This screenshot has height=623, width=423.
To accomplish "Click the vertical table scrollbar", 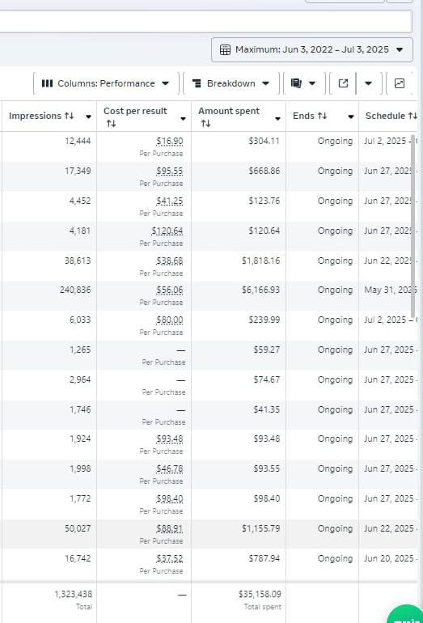I will tap(413, 227).
